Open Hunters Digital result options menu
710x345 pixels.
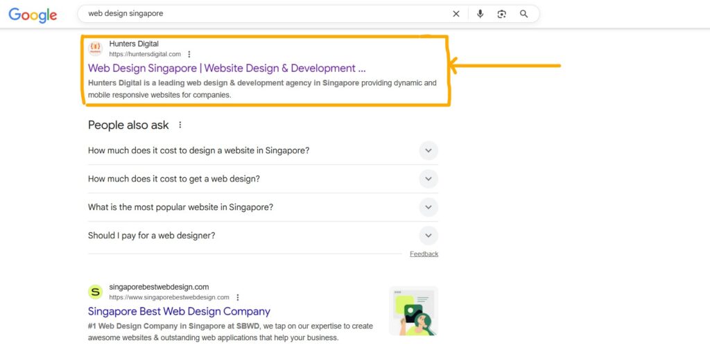tap(189, 54)
